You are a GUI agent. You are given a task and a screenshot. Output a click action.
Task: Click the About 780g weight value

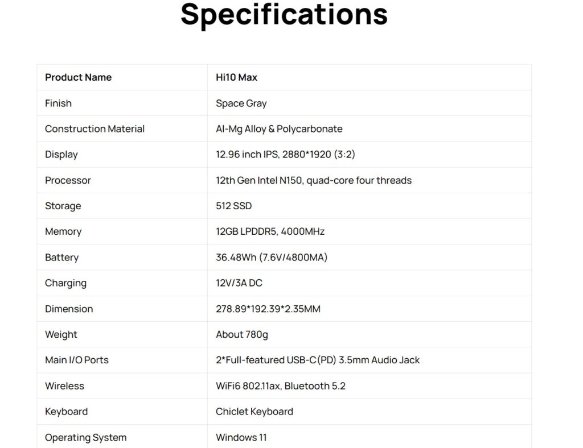pyautogui.click(x=241, y=334)
